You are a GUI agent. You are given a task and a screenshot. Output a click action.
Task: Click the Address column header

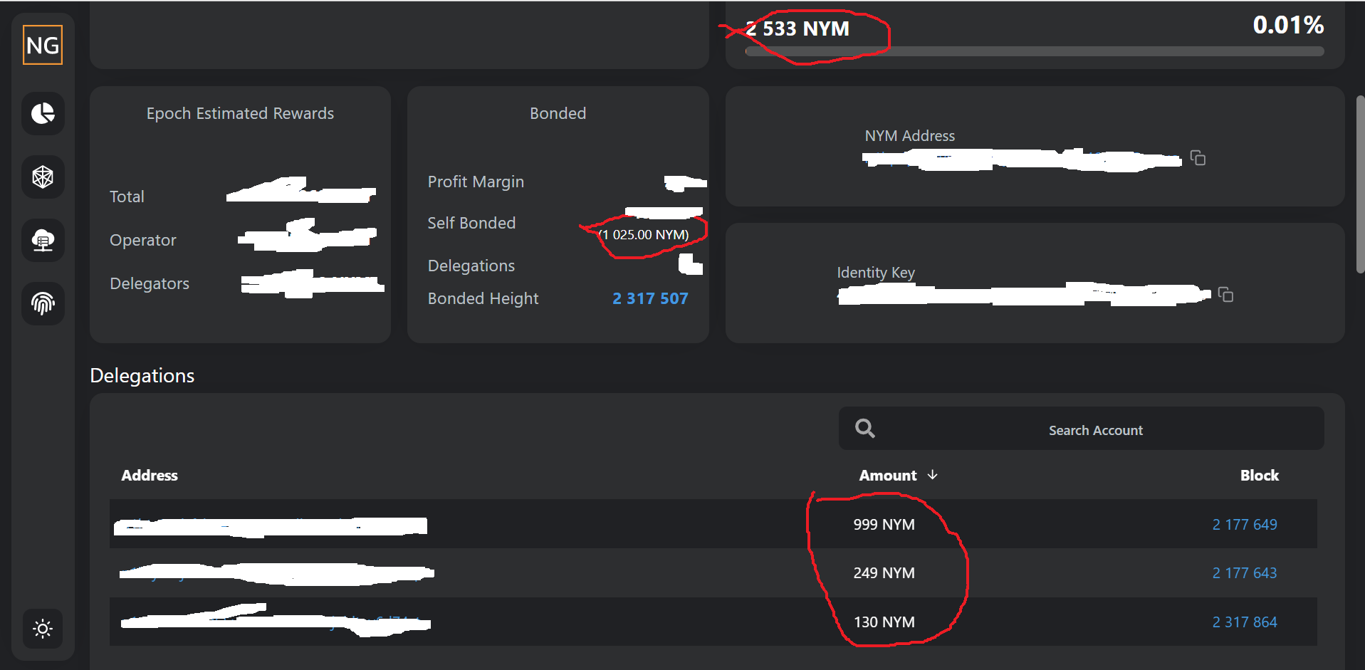pyautogui.click(x=149, y=475)
